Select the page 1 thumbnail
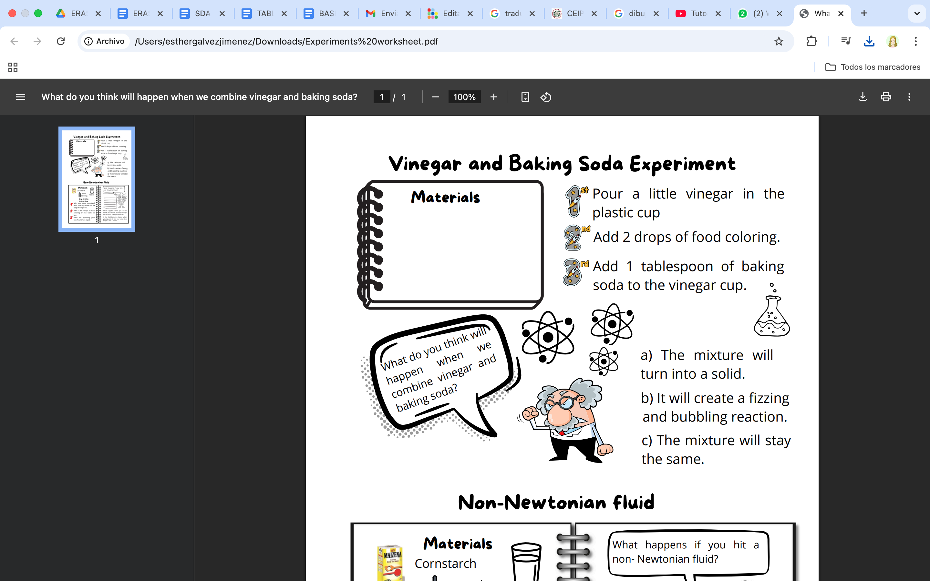930x581 pixels. click(97, 179)
